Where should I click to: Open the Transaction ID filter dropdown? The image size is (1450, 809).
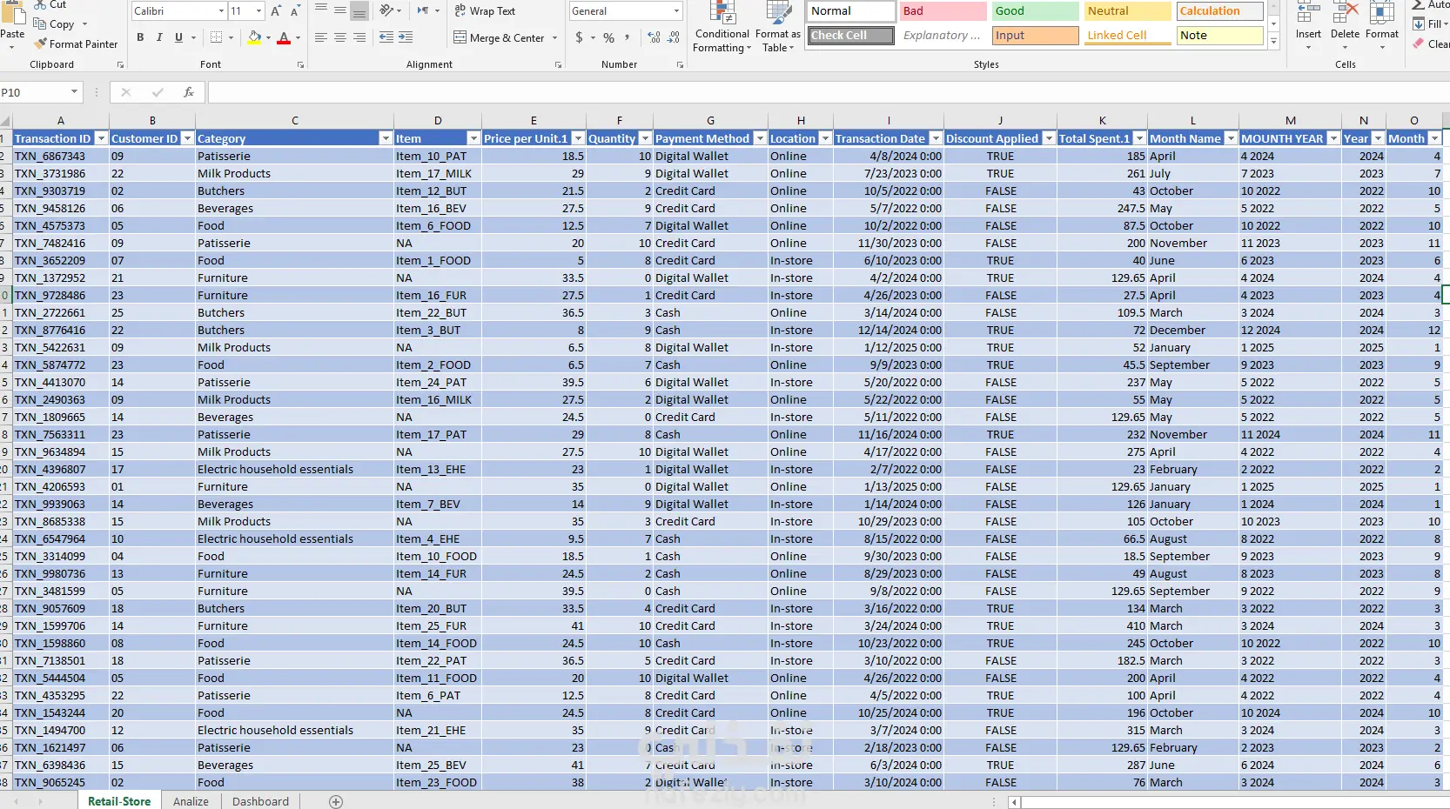click(x=101, y=138)
